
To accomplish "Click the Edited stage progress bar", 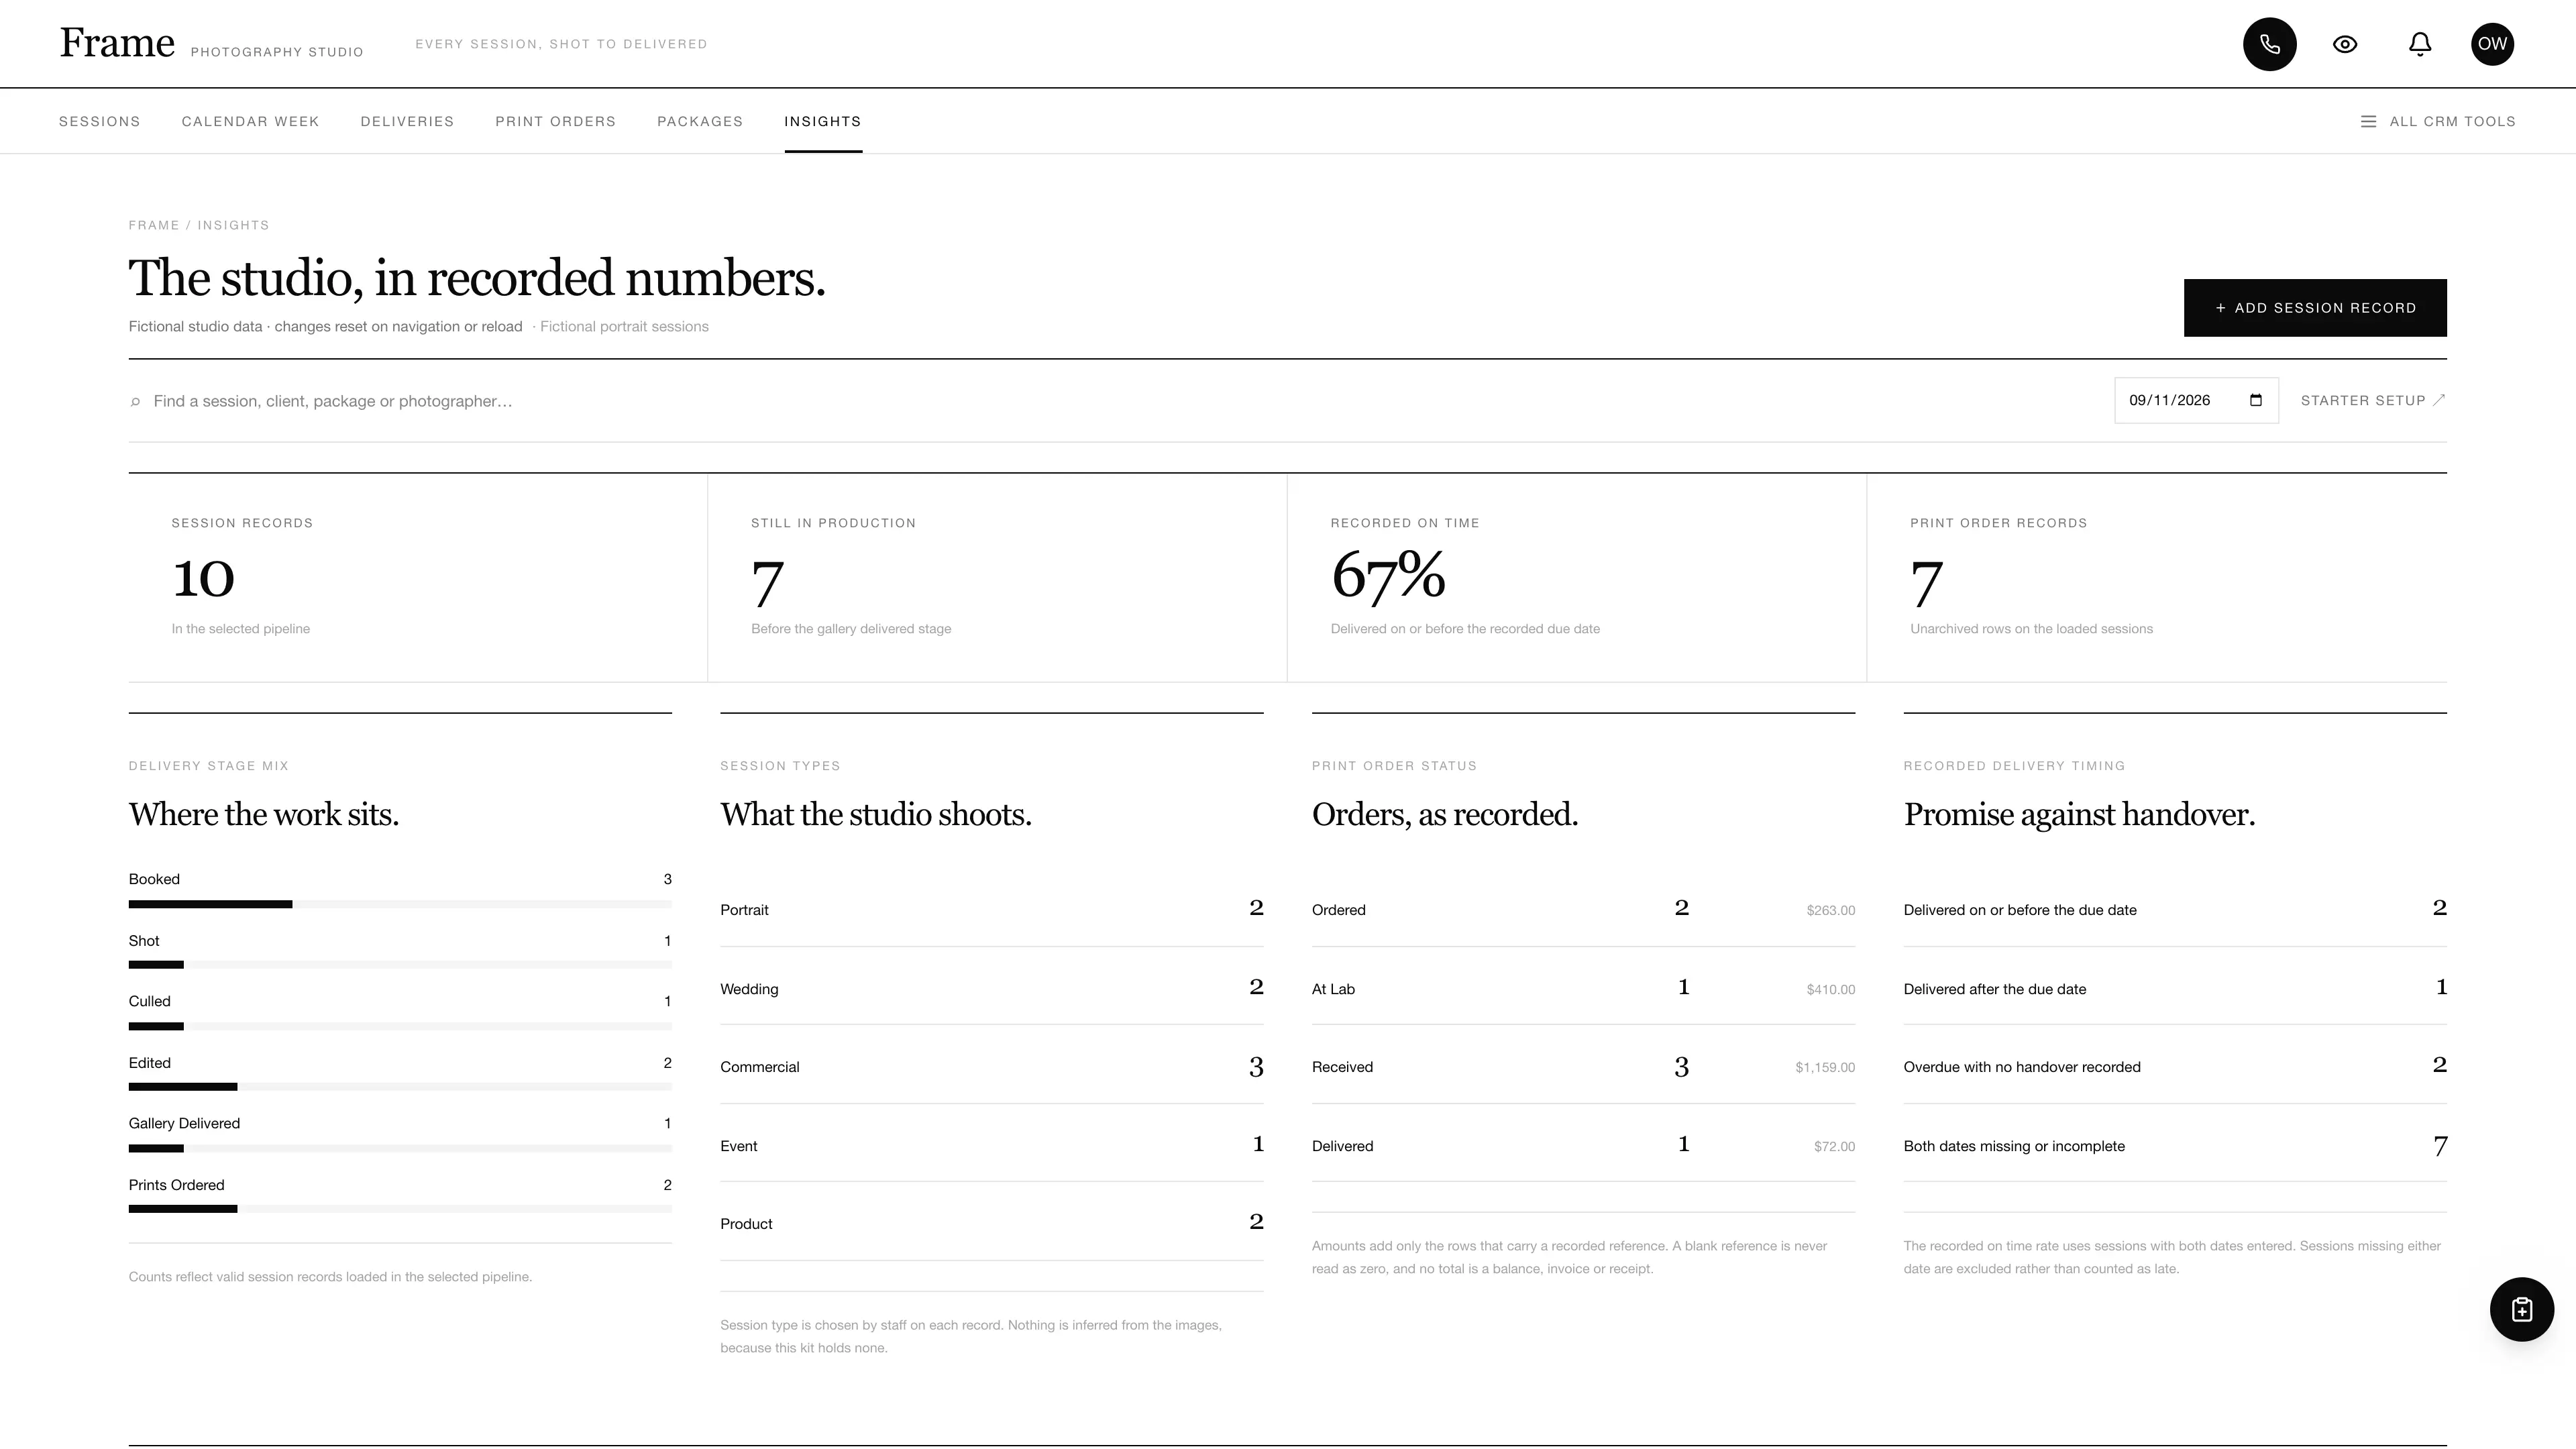I will pos(400,1086).
